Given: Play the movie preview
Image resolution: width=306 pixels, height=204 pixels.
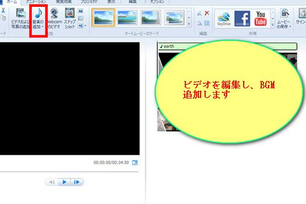Looking at the screenshot, I should (x=64, y=182).
